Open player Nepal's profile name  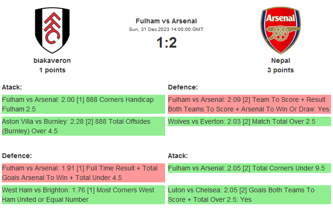[280, 60]
